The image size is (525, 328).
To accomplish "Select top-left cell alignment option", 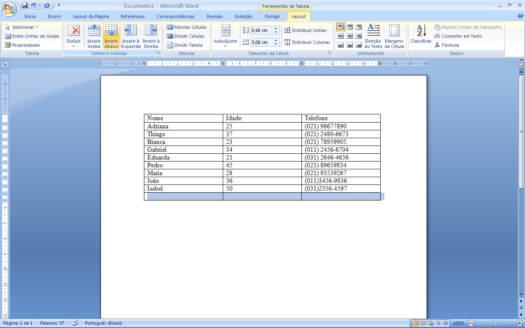I will [341, 27].
